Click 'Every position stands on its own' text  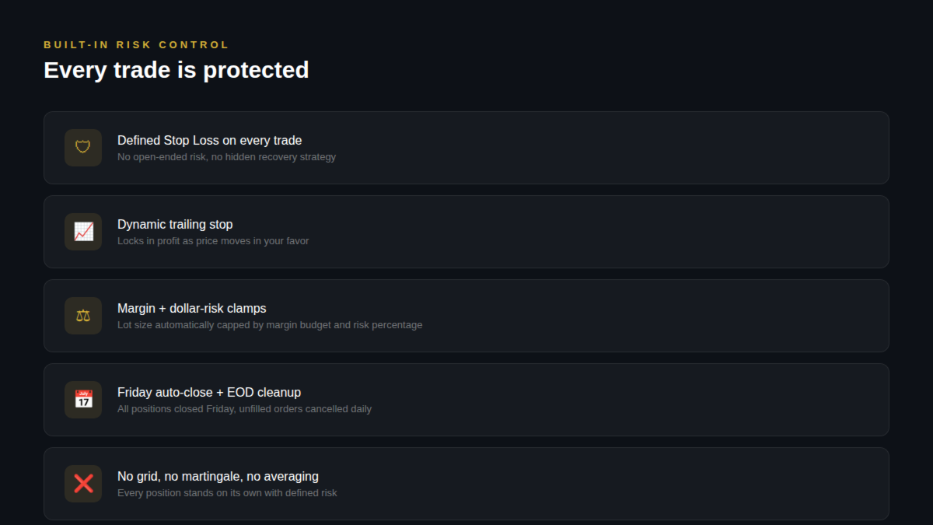pos(227,493)
